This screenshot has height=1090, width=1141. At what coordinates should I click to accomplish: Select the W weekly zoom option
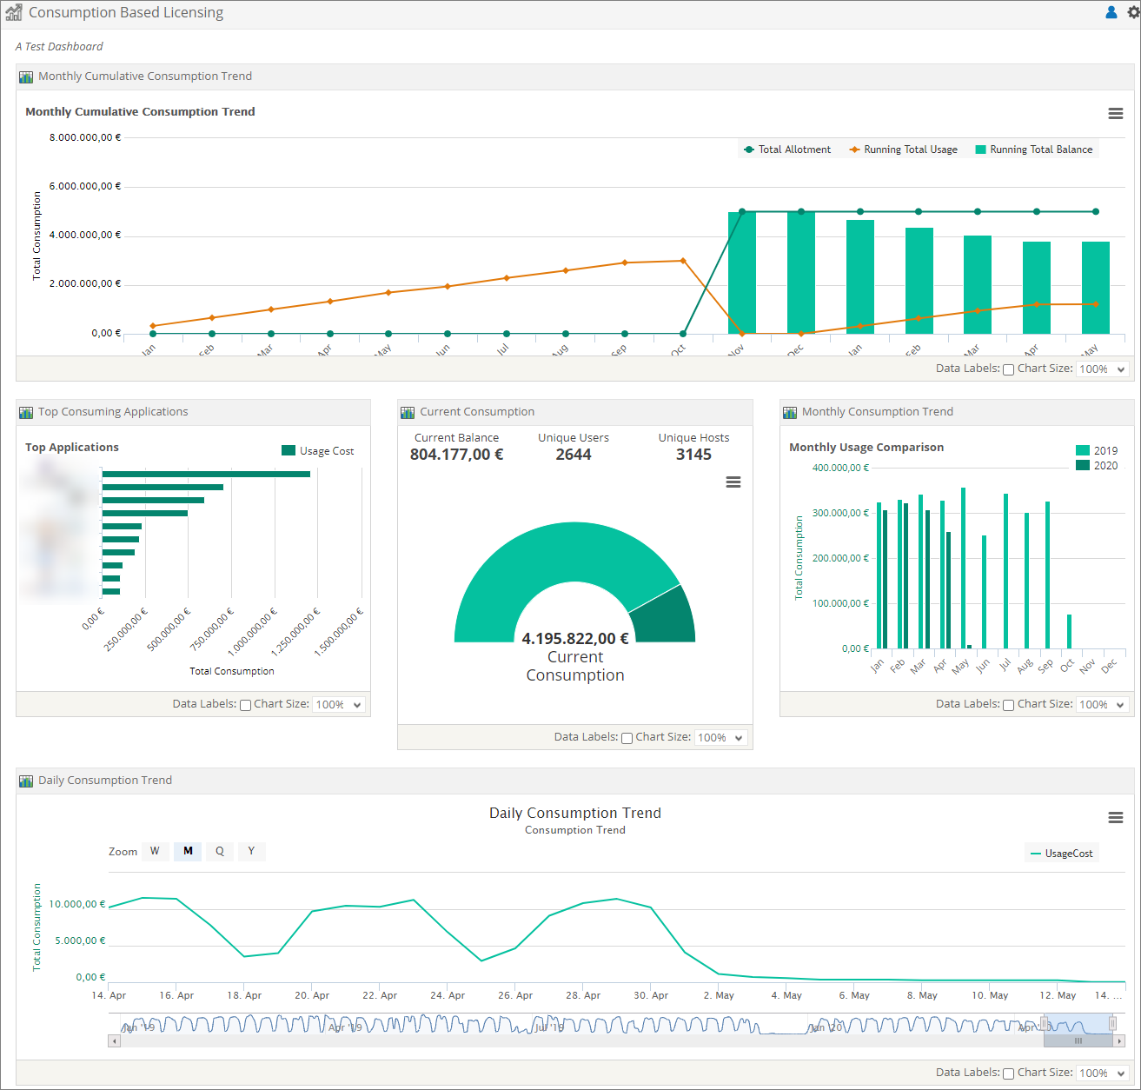155,851
